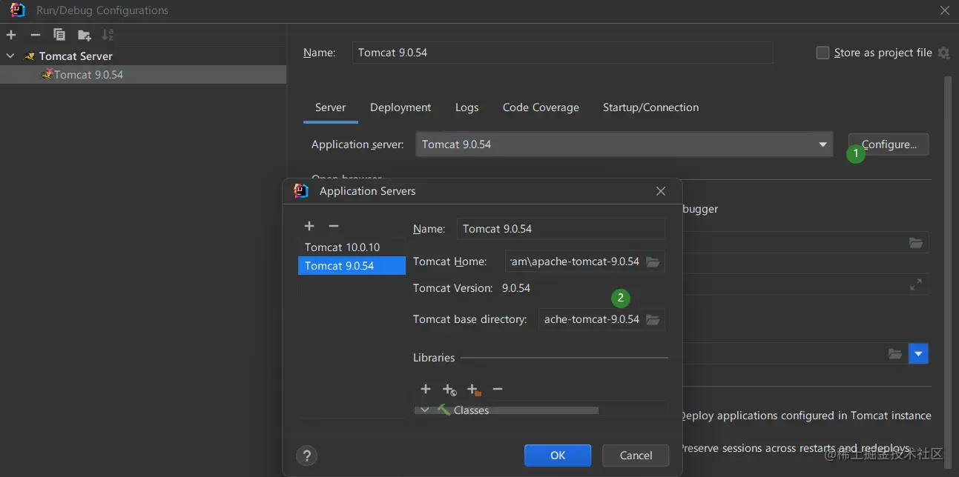Click the Run/Debug Configurations Name field
This screenshot has width=959, height=477.
pos(562,53)
